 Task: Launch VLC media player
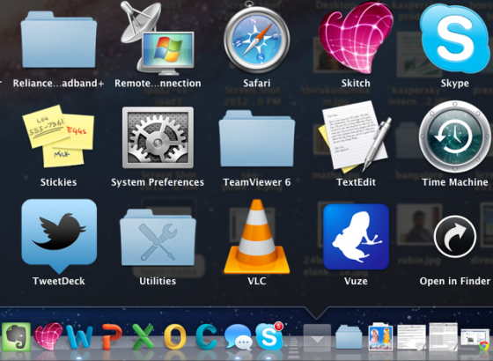256,237
